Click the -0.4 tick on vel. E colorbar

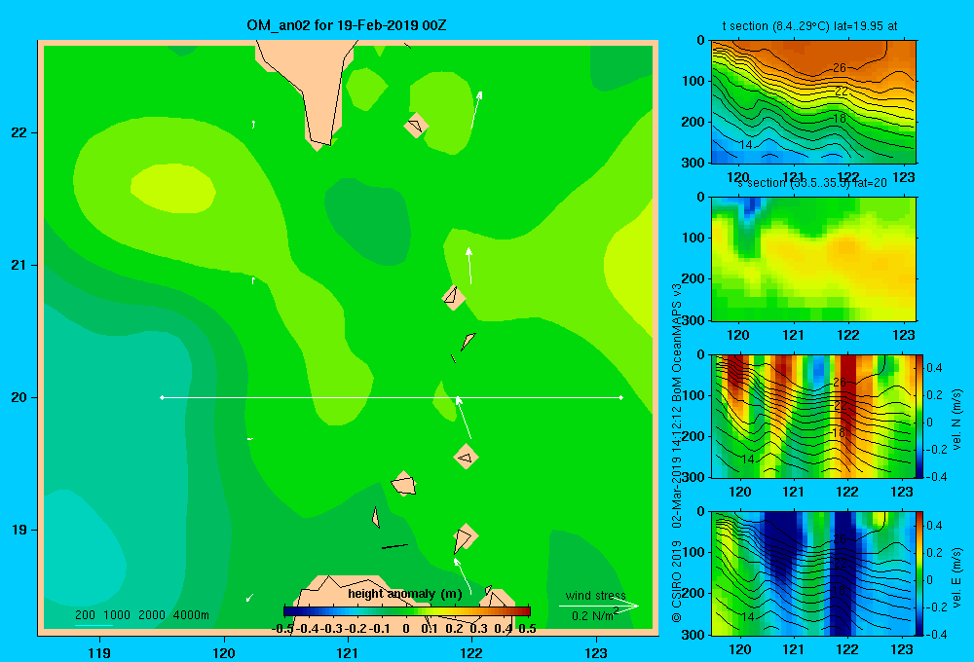tap(935, 634)
